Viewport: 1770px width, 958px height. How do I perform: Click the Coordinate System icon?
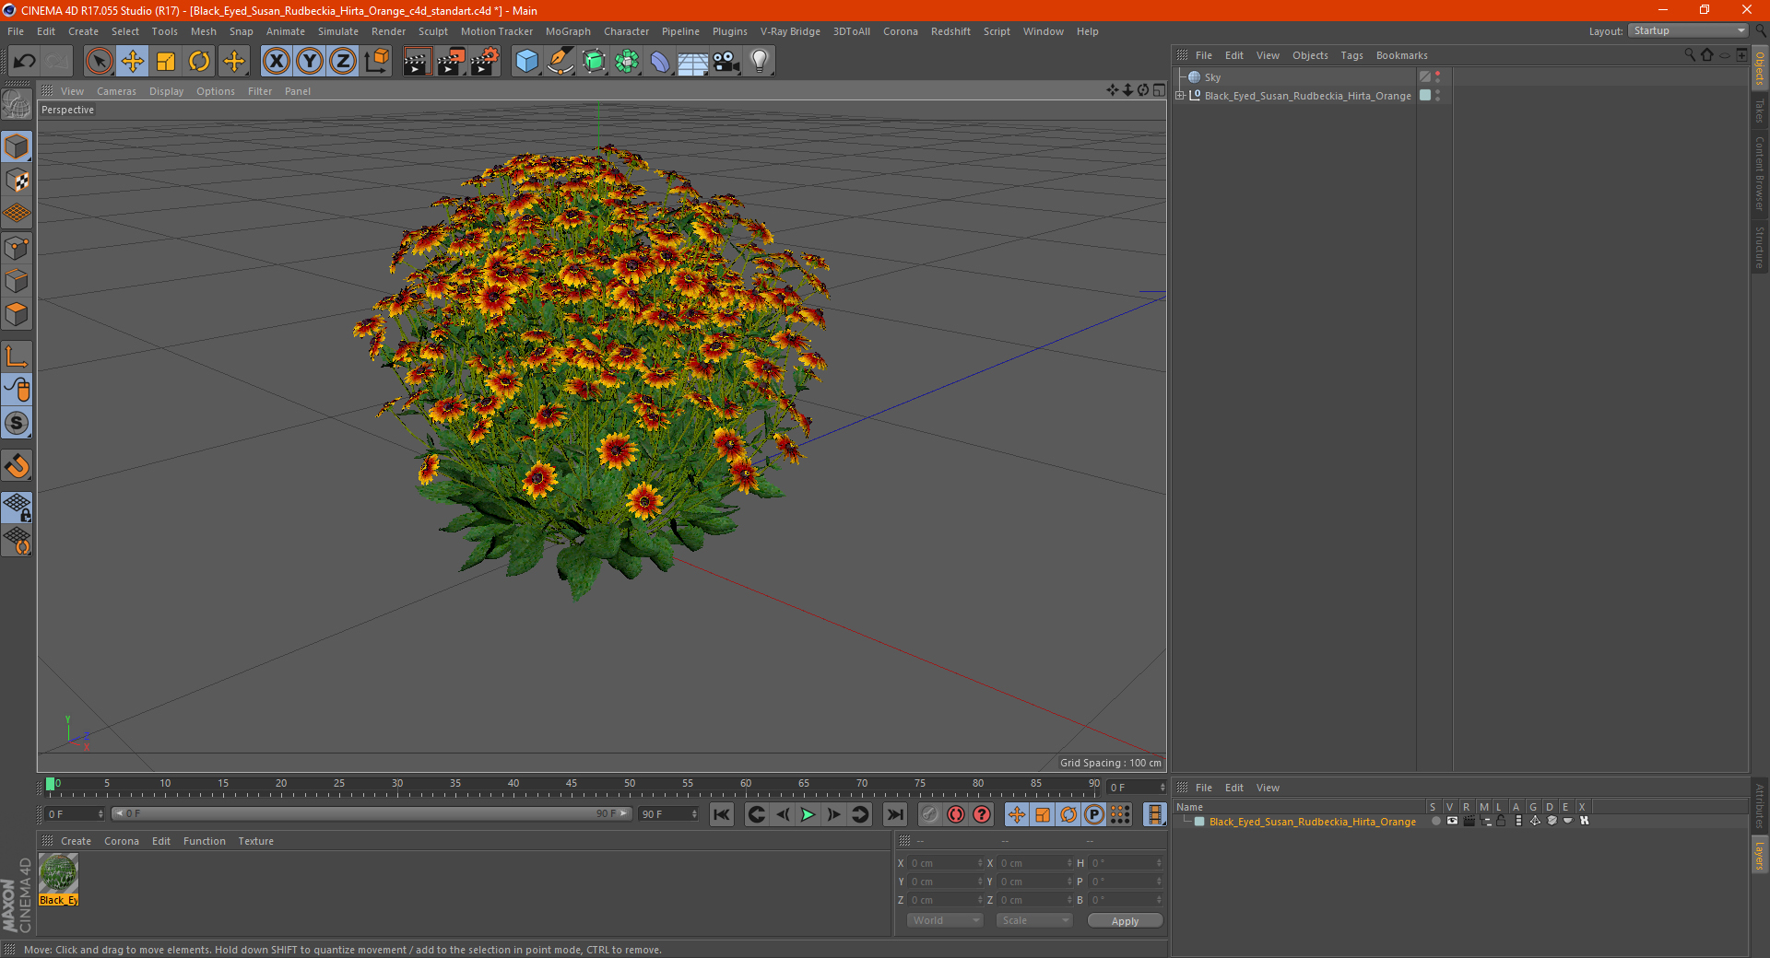coord(376,62)
